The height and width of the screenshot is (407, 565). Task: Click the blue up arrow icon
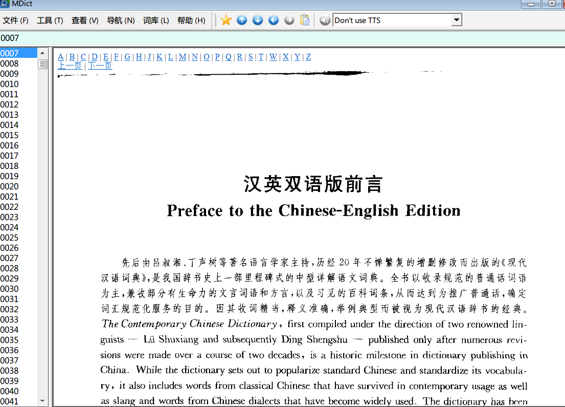click(x=242, y=20)
